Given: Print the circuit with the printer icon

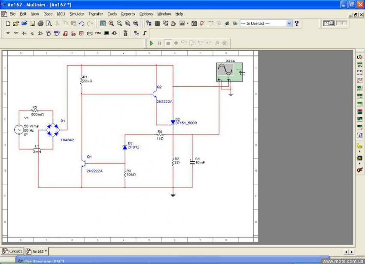Looking at the screenshot, I should click(x=40, y=23).
